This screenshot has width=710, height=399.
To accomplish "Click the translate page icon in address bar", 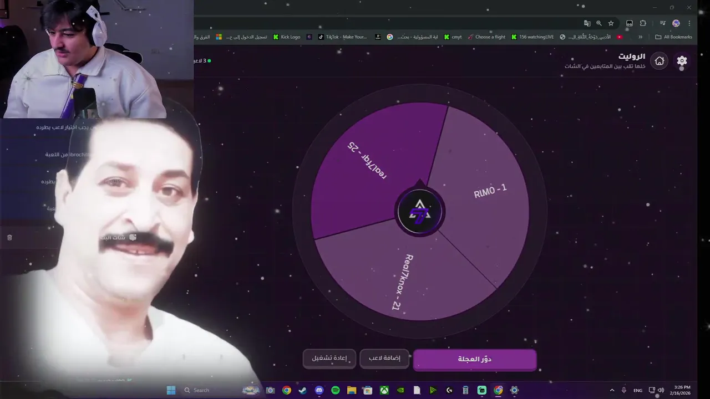I will pos(587,23).
